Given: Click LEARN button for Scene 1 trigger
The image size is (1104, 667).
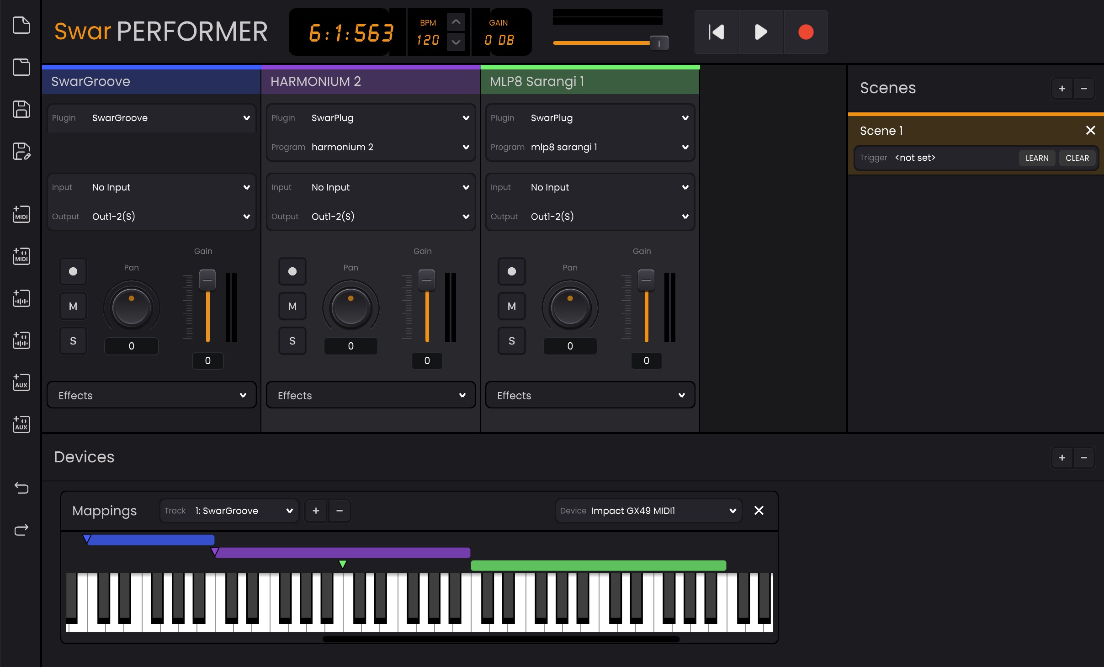Looking at the screenshot, I should [x=1037, y=158].
